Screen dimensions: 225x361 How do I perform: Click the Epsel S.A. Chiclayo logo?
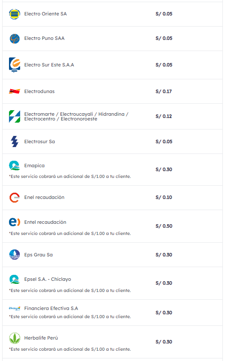[x=15, y=279]
